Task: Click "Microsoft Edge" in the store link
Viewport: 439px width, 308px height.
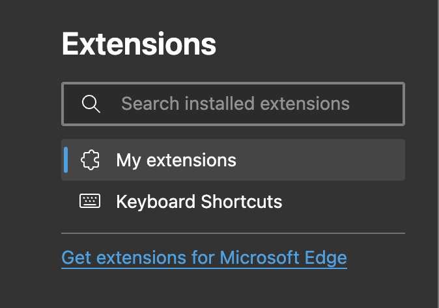Action: click(x=283, y=257)
